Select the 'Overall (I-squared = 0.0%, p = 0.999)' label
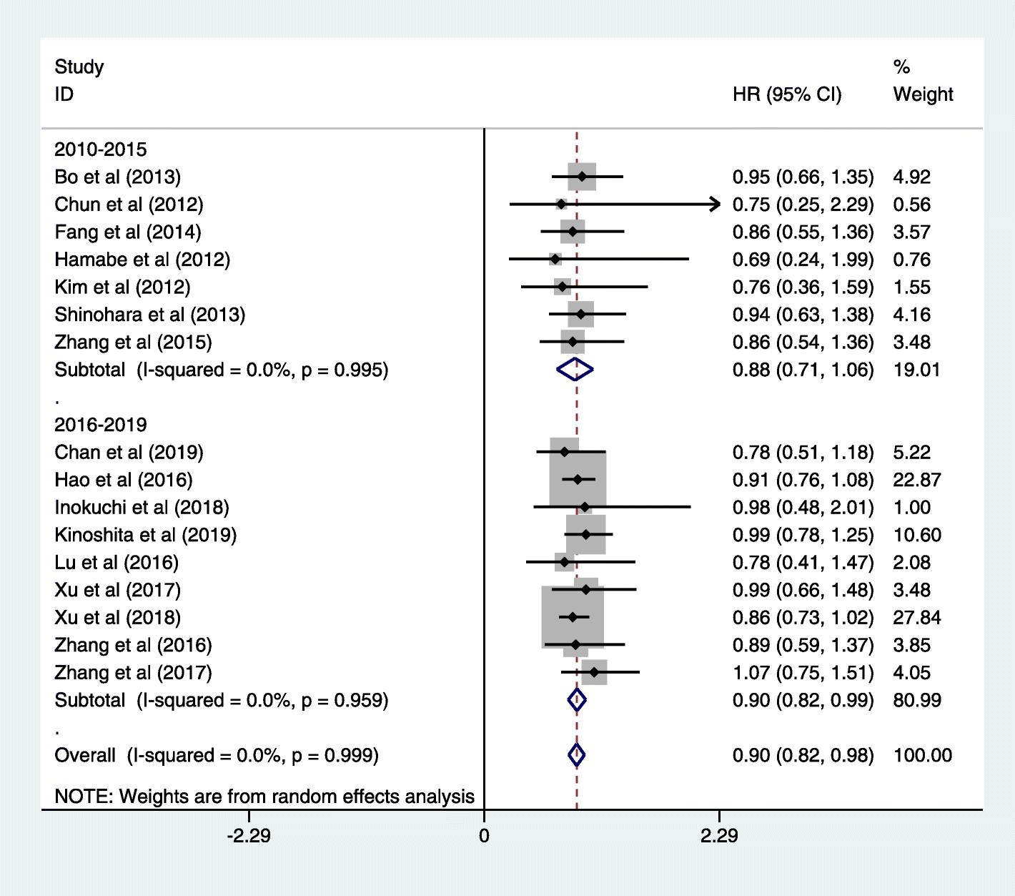Screen dimensions: 1015x896 pos(217,756)
